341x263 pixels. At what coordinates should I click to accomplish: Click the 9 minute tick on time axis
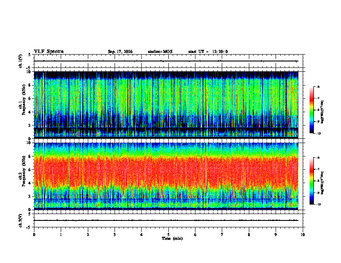(276, 235)
